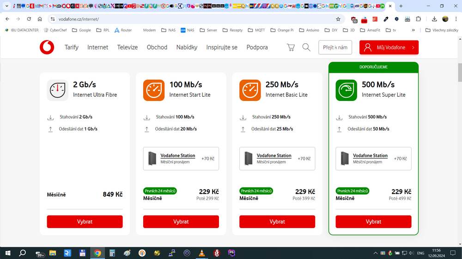Viewport: 462px width, 259px height.
Task: Open Windows taskbar search
Action: coord(22,253)
